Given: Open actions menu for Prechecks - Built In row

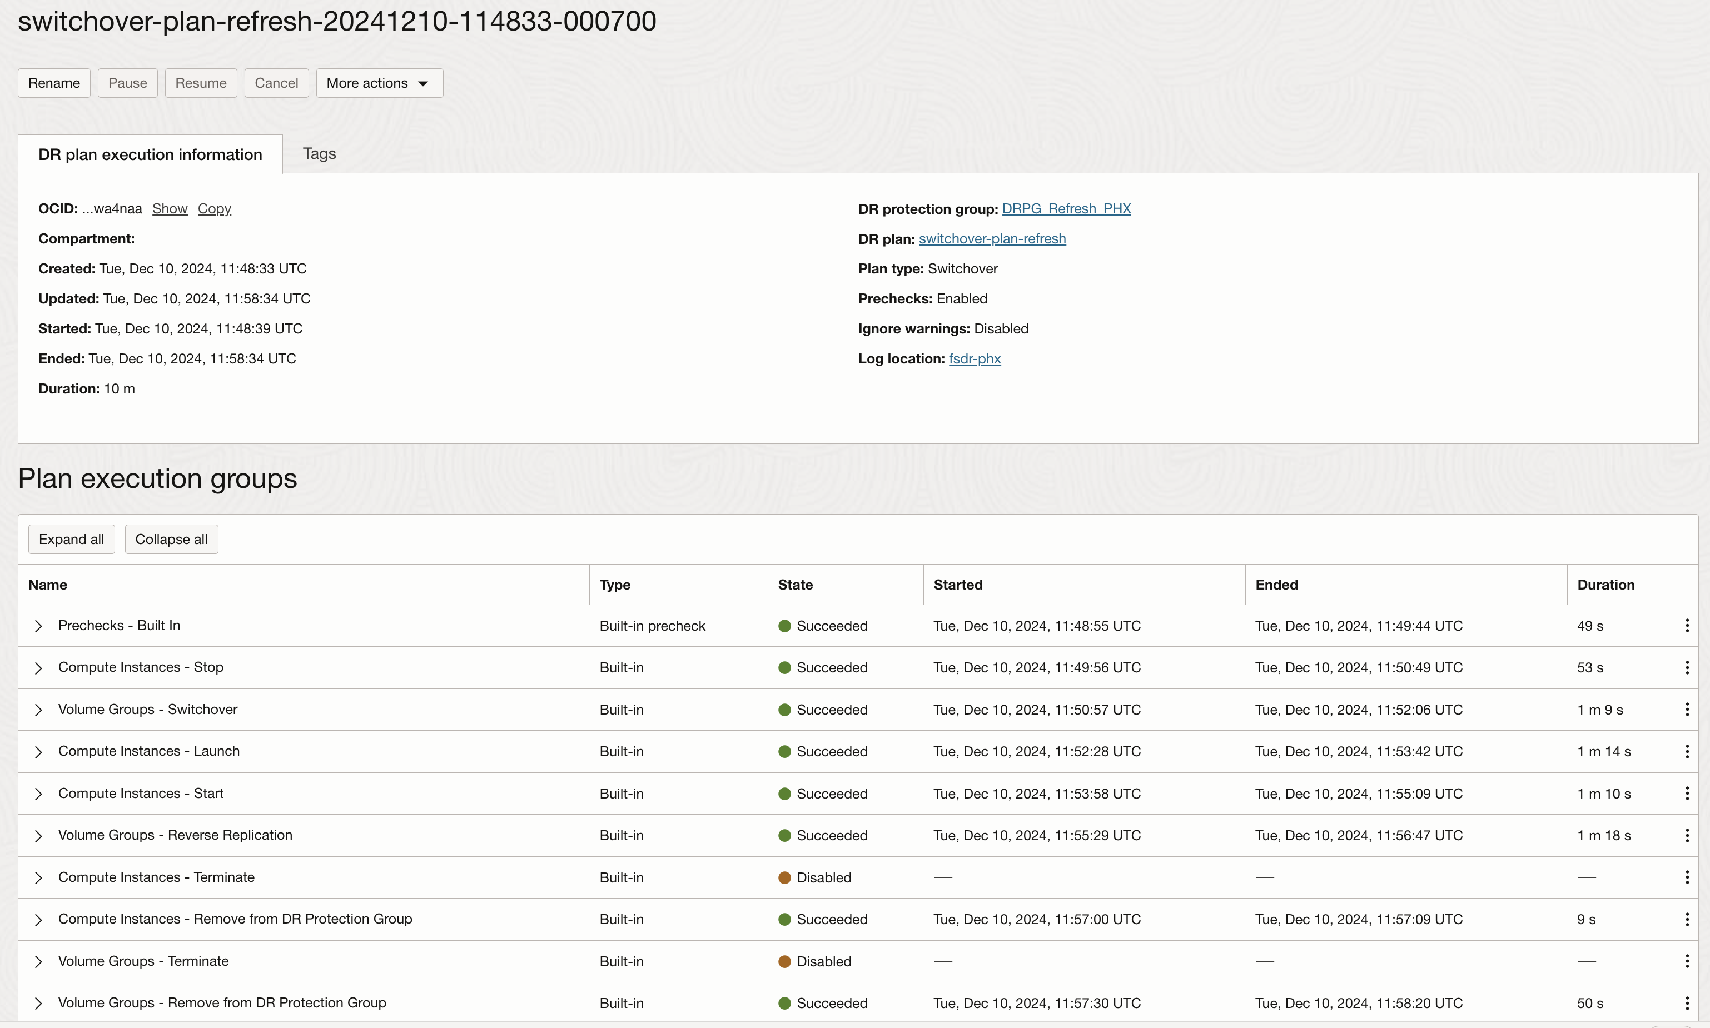Looking at the screenshot, I should pyautogui.click(x=1687, y=626).
